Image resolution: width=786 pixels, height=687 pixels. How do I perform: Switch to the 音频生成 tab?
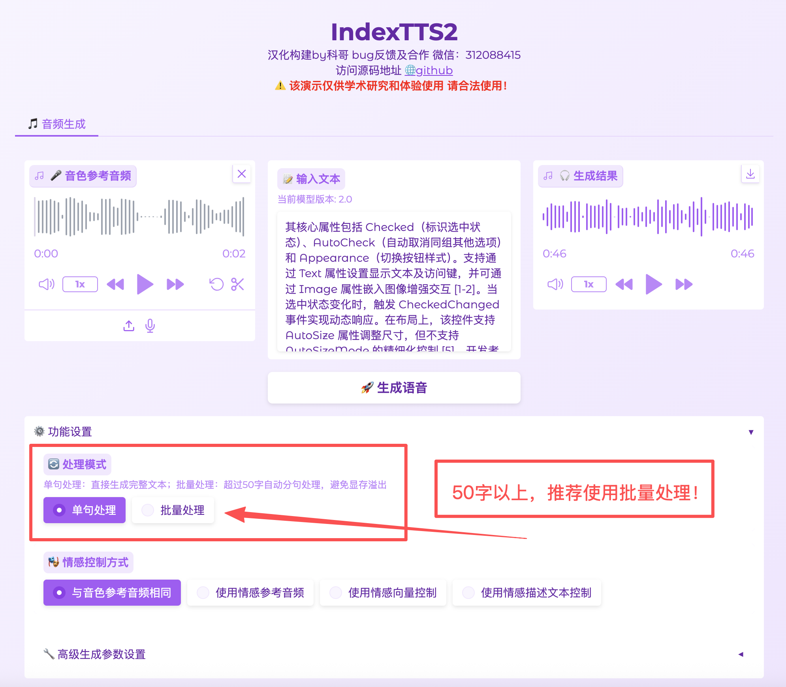[57, 124]
